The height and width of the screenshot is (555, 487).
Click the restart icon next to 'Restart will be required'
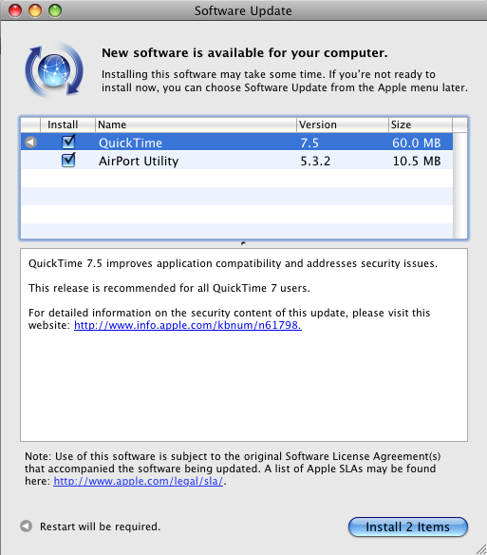tap(27, 526)
